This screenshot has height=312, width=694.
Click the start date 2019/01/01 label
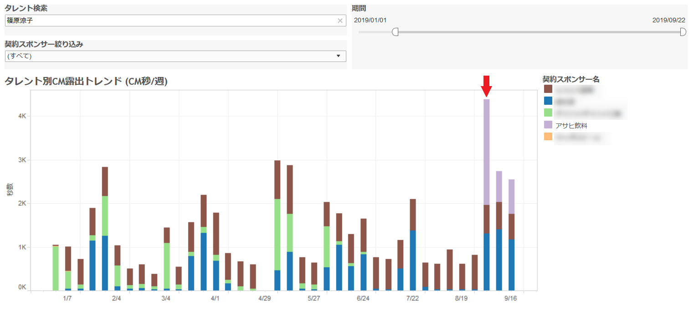(370, 20)
